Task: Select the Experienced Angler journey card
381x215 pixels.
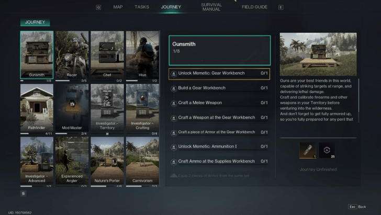Action: point(72,161)
